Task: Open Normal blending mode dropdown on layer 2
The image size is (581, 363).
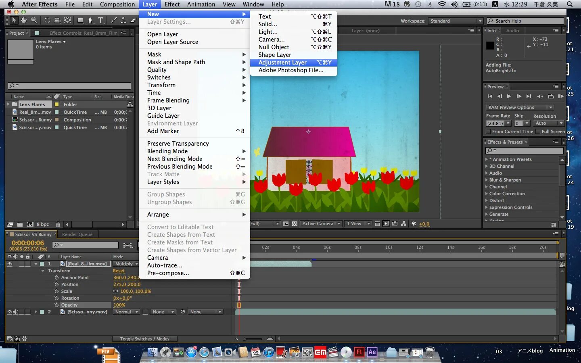Action: 126,312
